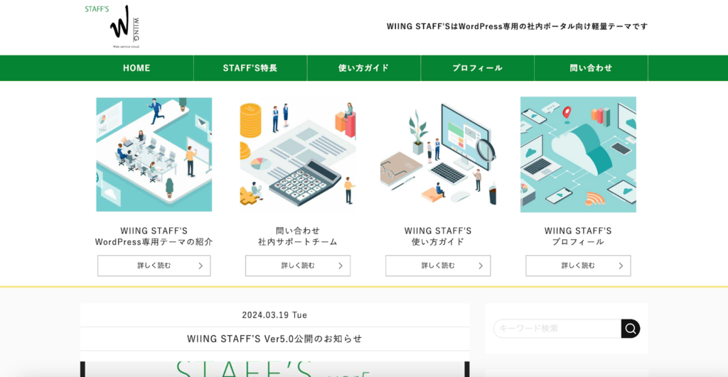Click the arrow in the first 詳しく読む button
Image resolution: width=728 pixels, height=377 pixels.
200,266
